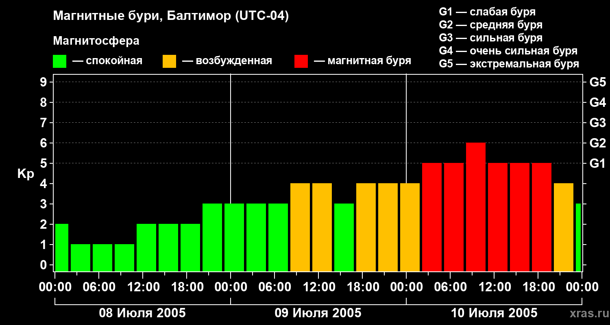This screenshot has width=610, height=325.
Task: Click the "Магнитосфера" legend heading
Action: pyautogui.click(x=96, y=41)
